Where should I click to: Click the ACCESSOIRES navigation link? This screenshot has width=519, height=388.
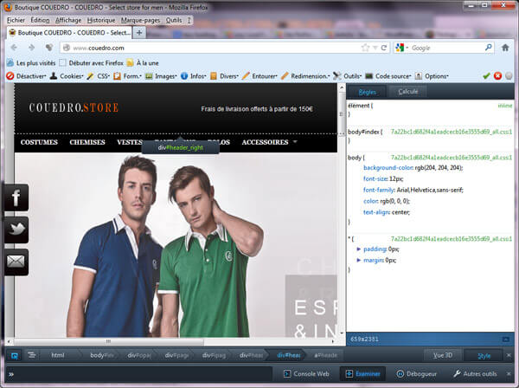[266, 142]
